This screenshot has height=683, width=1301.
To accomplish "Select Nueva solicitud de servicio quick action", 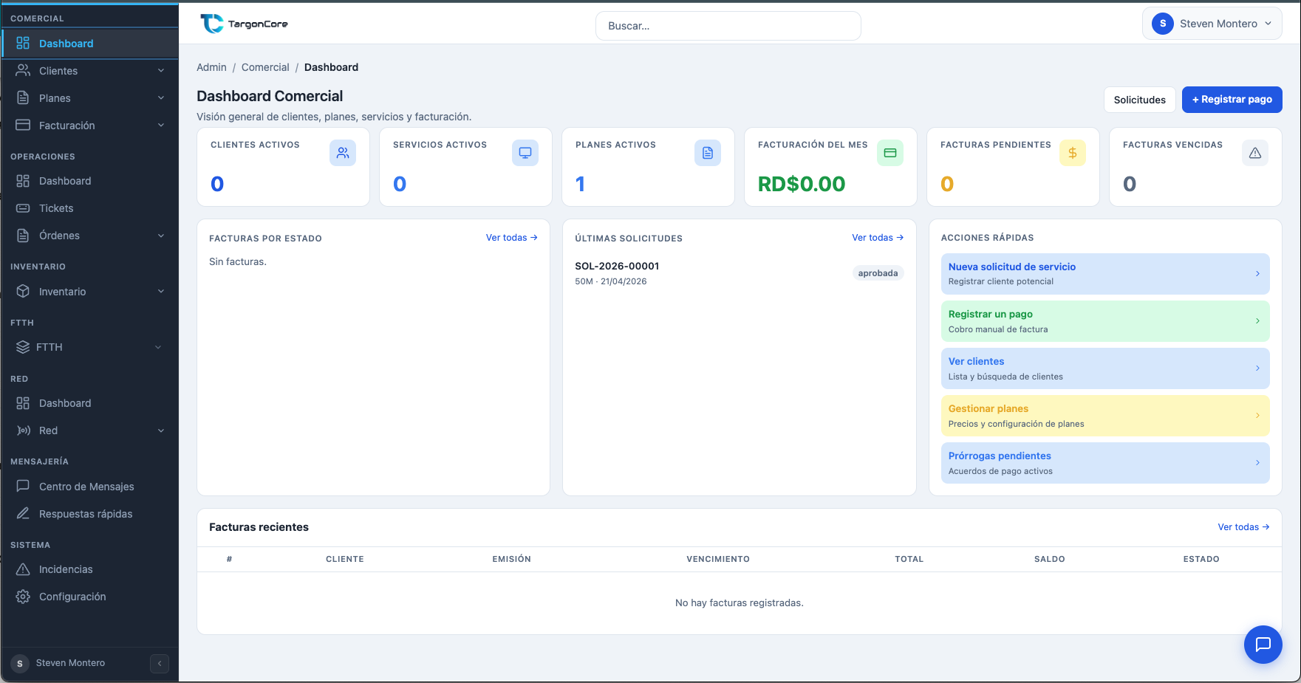I will (1105, 274).
